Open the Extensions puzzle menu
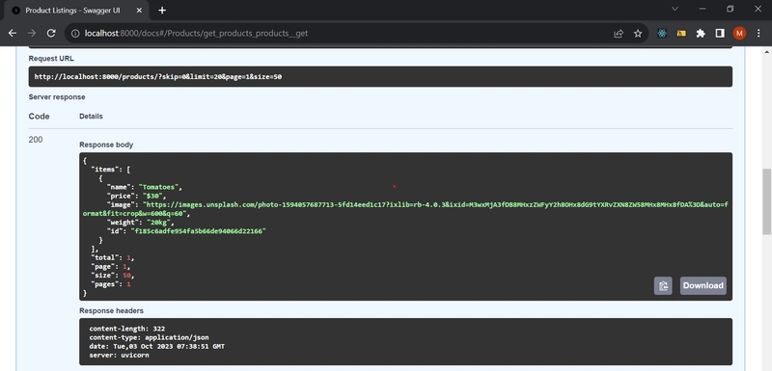 pyautogui.click(x=701, y=34)
